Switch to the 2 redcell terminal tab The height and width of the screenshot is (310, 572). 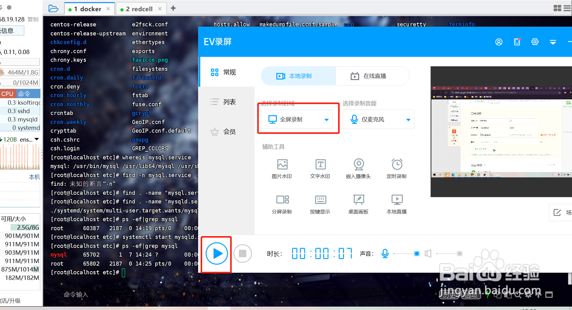(x=140, y=8)
